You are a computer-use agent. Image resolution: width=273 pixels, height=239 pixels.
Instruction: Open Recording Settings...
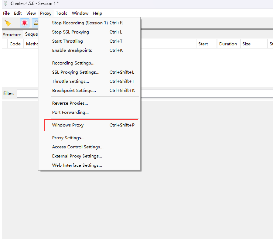point(89,63)
